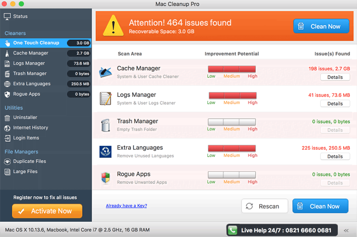This screenshot has height=237, width=357.
Task: Click the Rogue Apps shield icon in sidebar
Action: pos(8,94)
